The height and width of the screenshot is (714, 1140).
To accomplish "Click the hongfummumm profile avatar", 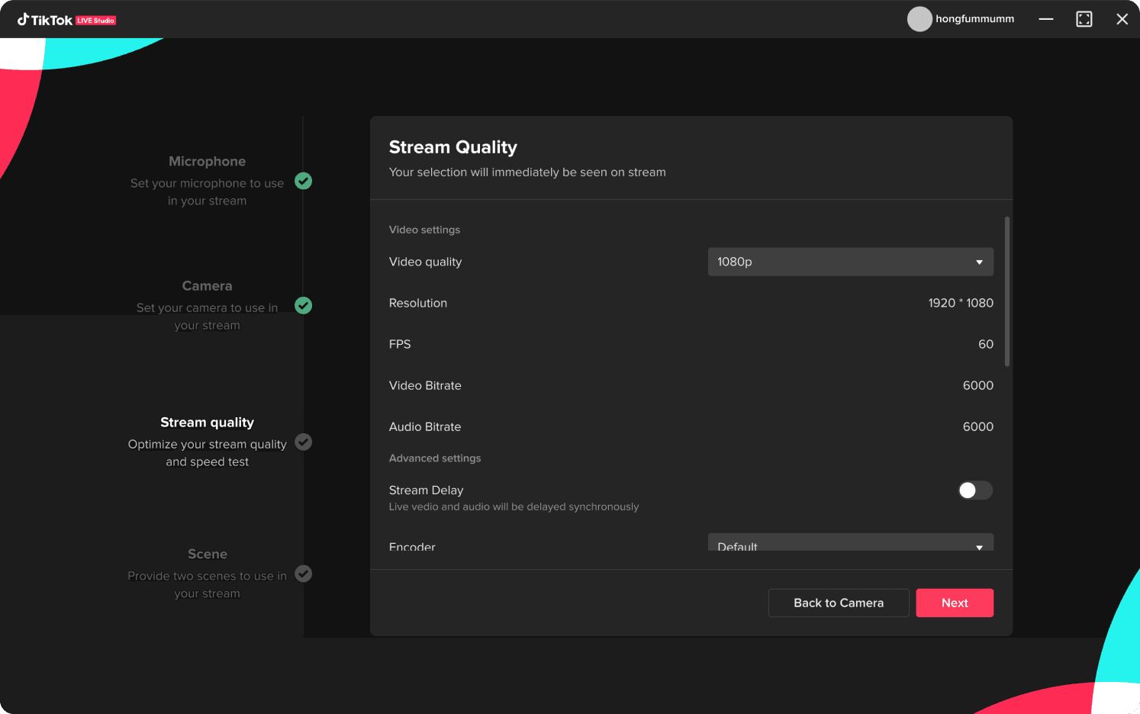I will (x=919, y=19).
